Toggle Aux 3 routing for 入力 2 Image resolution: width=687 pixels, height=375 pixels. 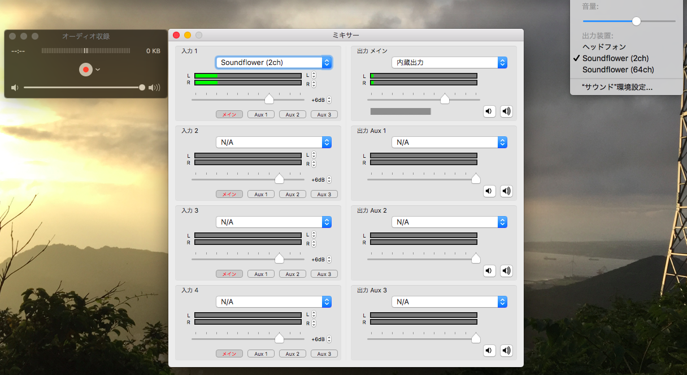tap(324, 194)
